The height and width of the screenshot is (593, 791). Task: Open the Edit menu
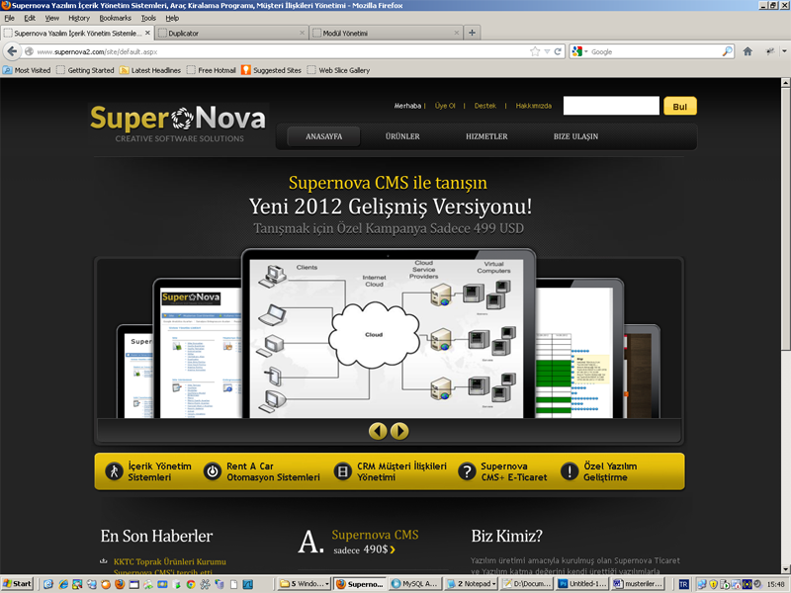[x=30, y=18]
